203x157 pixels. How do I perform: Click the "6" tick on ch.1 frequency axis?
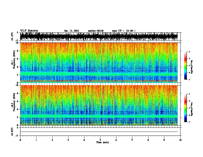pyautogui.click(x=18, y=59)
